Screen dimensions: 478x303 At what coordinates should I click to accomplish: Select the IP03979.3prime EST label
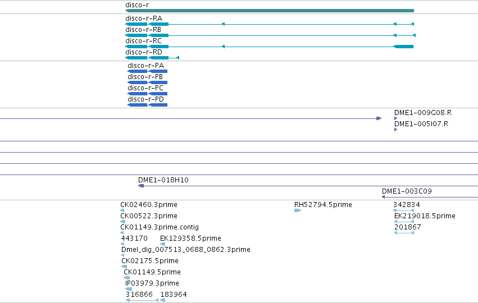coord(152,283)
